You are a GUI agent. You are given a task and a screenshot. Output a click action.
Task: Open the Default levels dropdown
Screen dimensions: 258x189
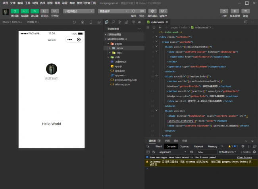click(227, 152)
